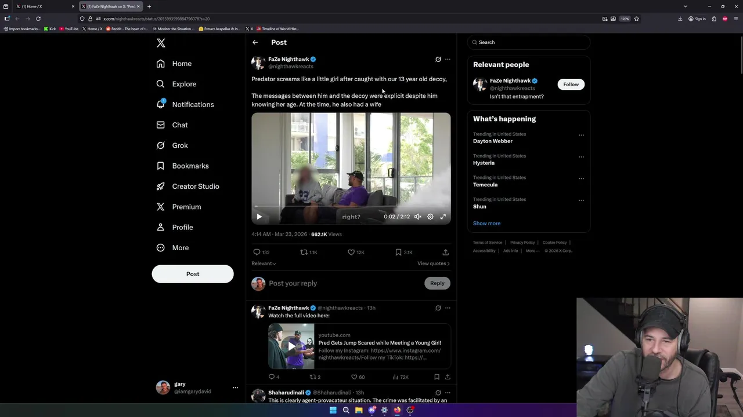The width and height of the screenshot is (743, 417).
Task: Open video settings gear
Action: pyautogui.click(x=430, y=217)
